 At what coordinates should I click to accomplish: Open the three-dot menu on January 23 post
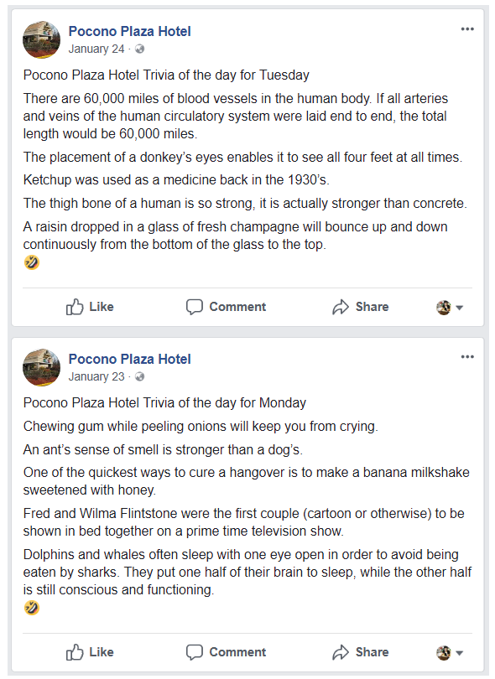pyautogui.click(x=467, y=357)
